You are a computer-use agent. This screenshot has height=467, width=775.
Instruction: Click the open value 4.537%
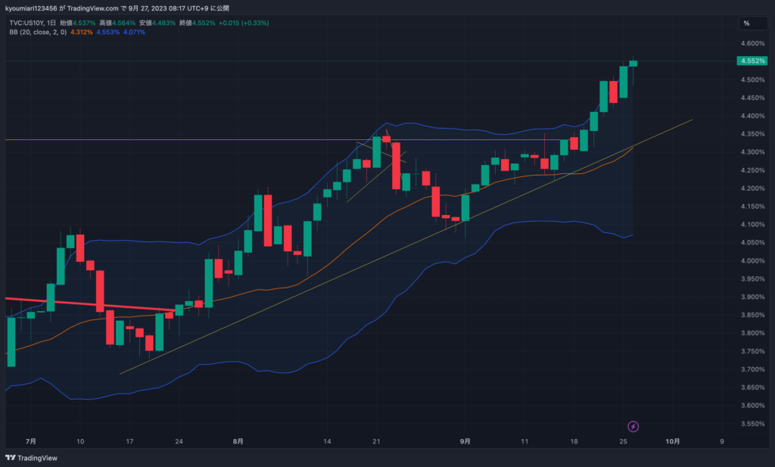click(x=84, y=23)
